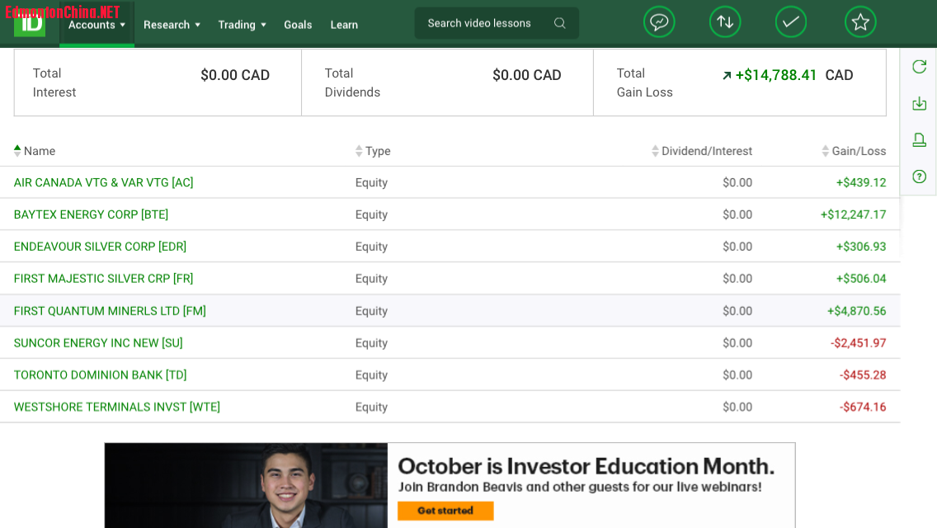Open the Learn menu item
Screen dimensions: 937x528
tap(344, 25)
